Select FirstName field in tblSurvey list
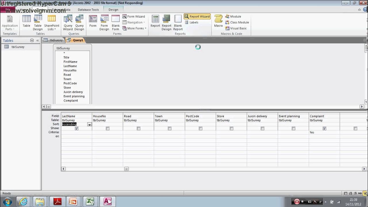368x207 pixels. (70, 62)
